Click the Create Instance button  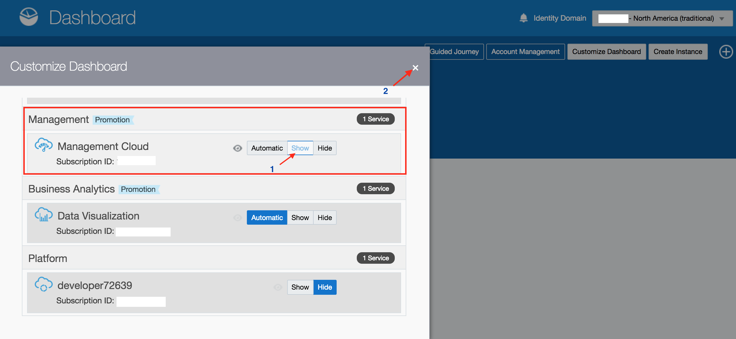[x=678, y=52]
